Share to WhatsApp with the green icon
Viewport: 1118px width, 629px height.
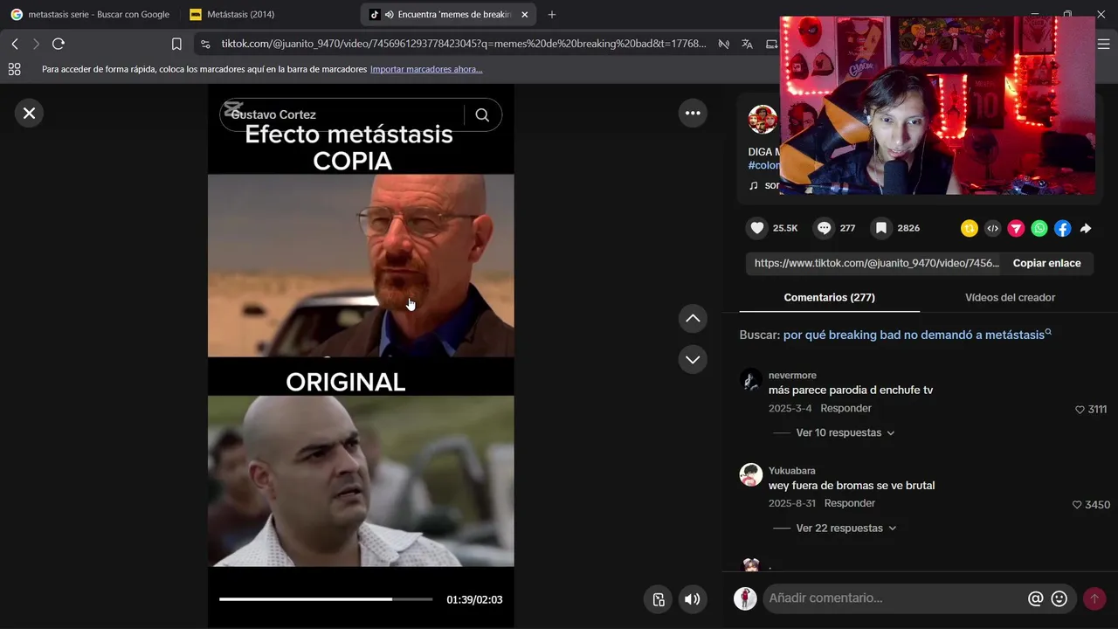[1039, 228]
